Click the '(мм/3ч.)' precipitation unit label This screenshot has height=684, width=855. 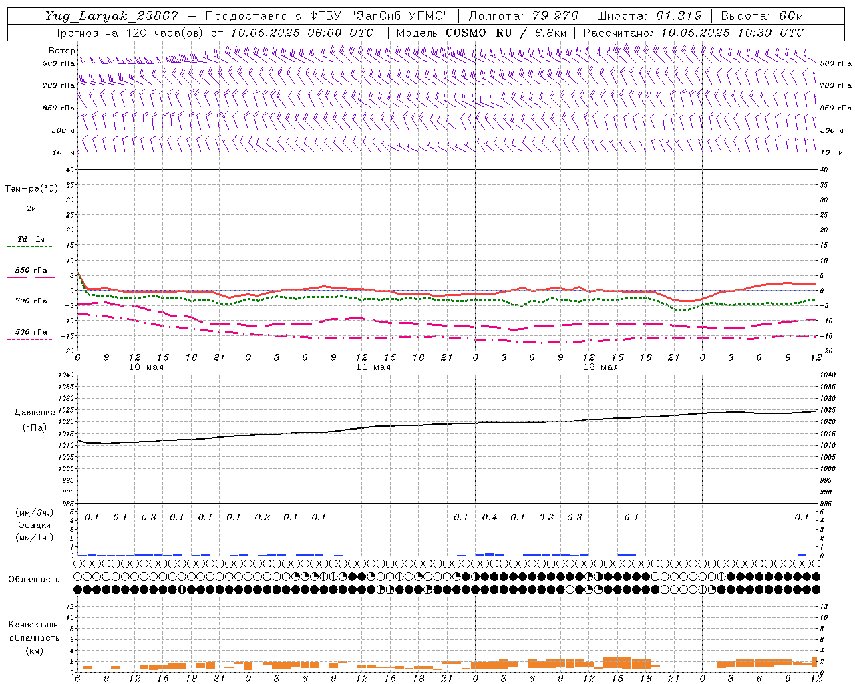34,512
